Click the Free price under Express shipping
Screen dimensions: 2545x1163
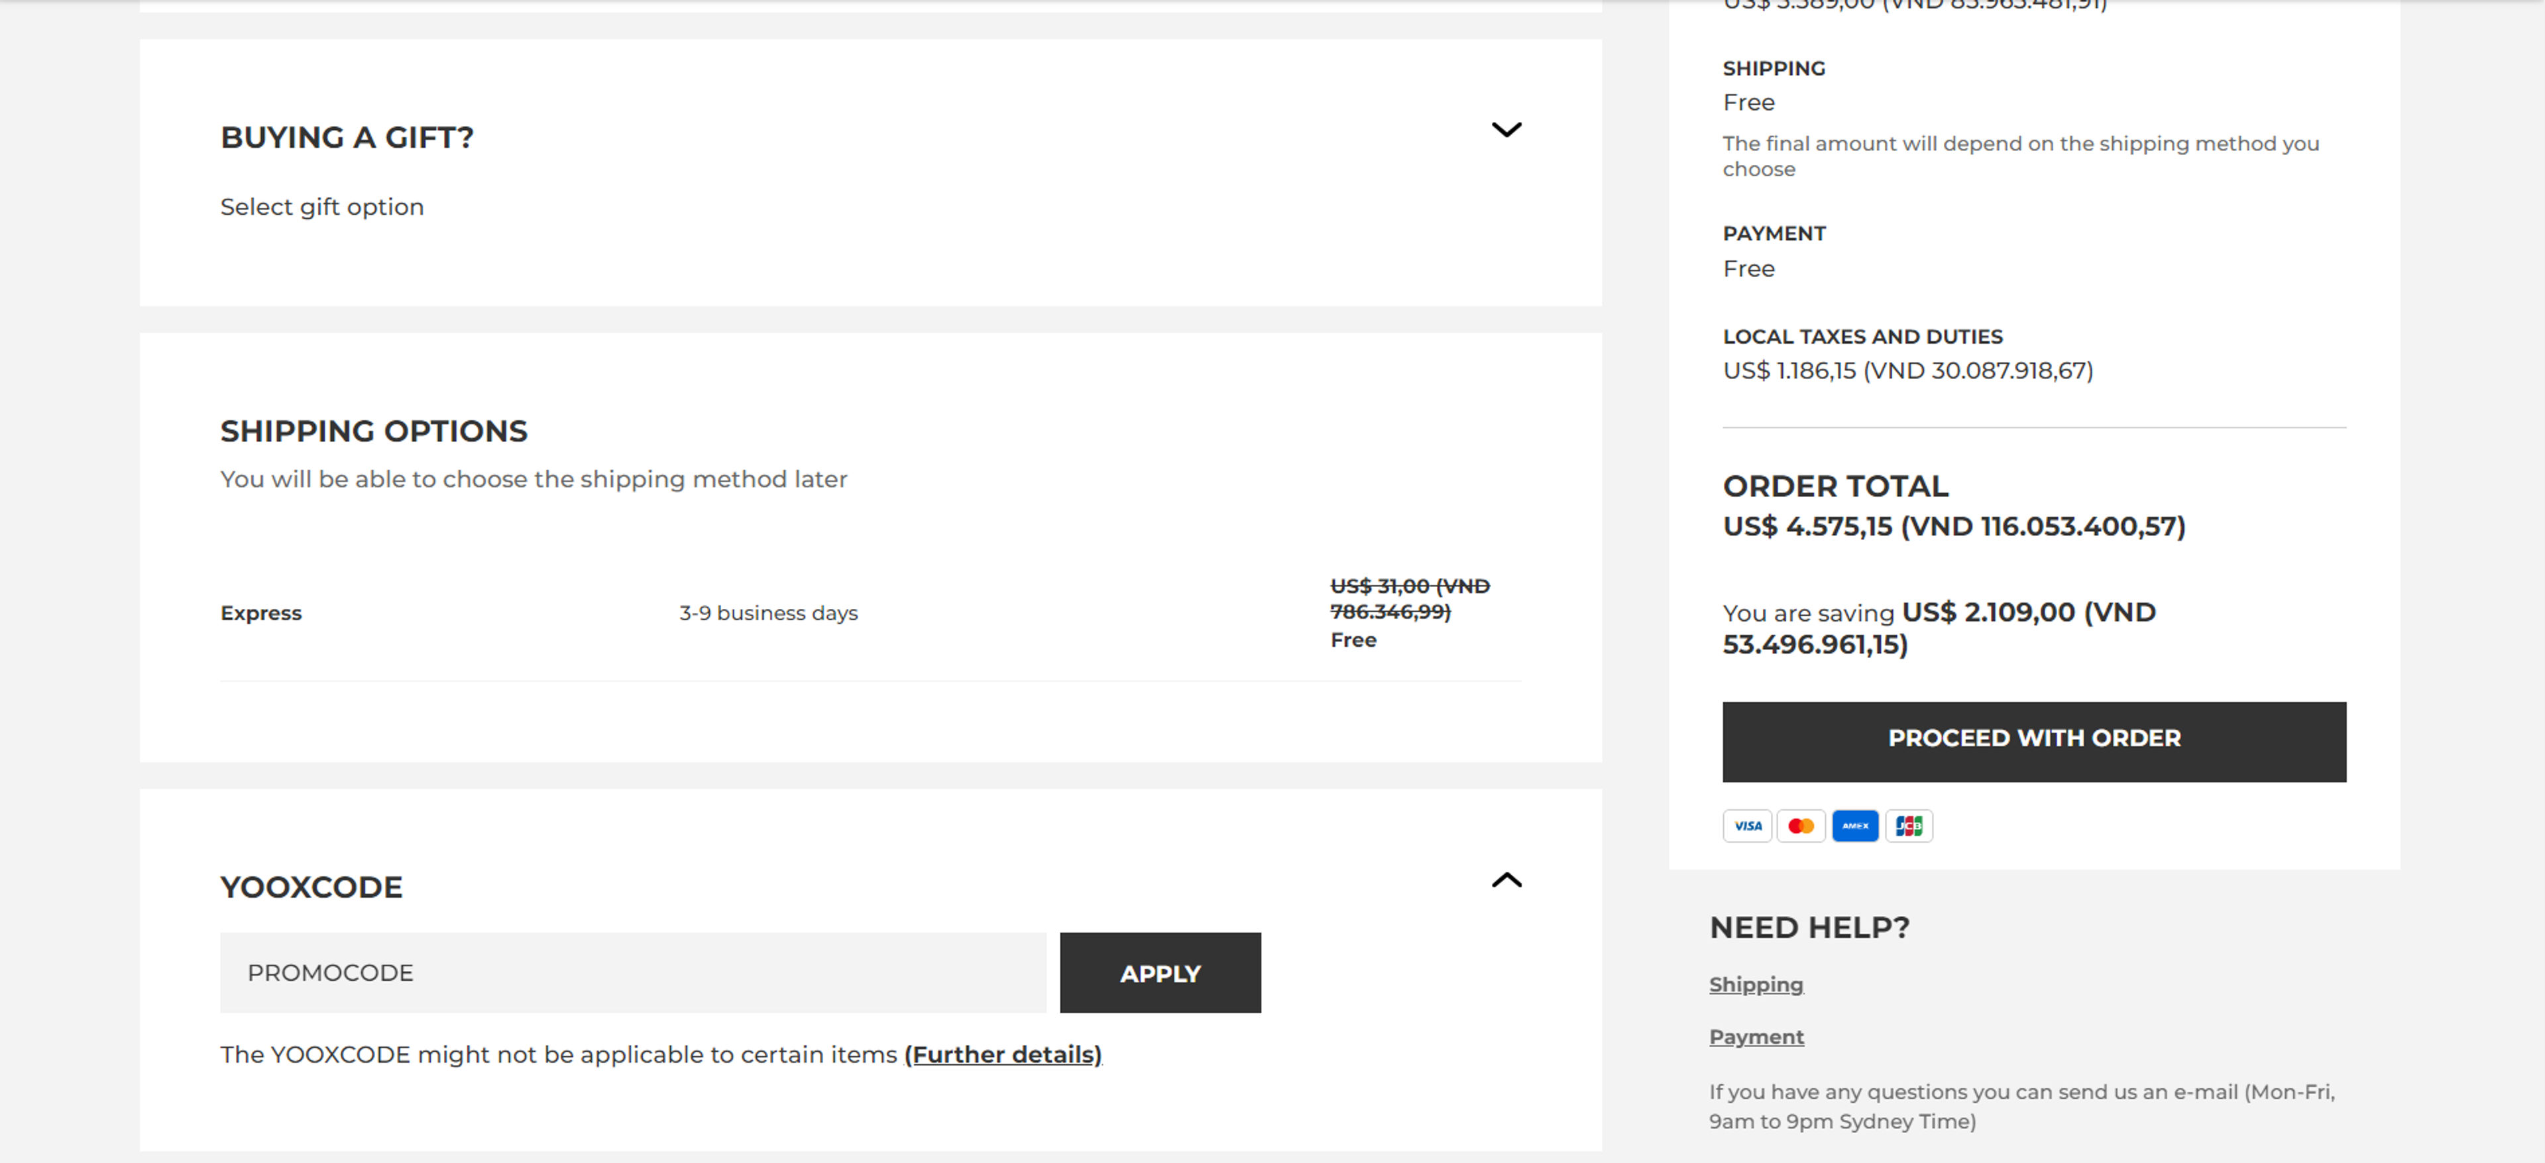pyautogui.click(x=1353, y=640)
